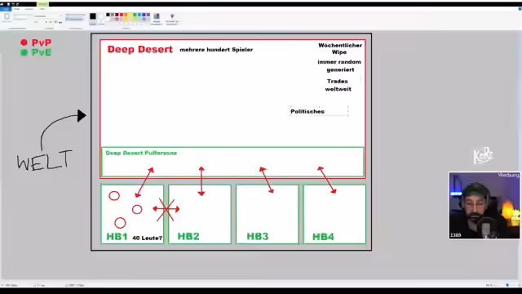Pick the green swatch in top row
Image resolution: width=522 pixels, height=294 pixels.
pos(135,15)
